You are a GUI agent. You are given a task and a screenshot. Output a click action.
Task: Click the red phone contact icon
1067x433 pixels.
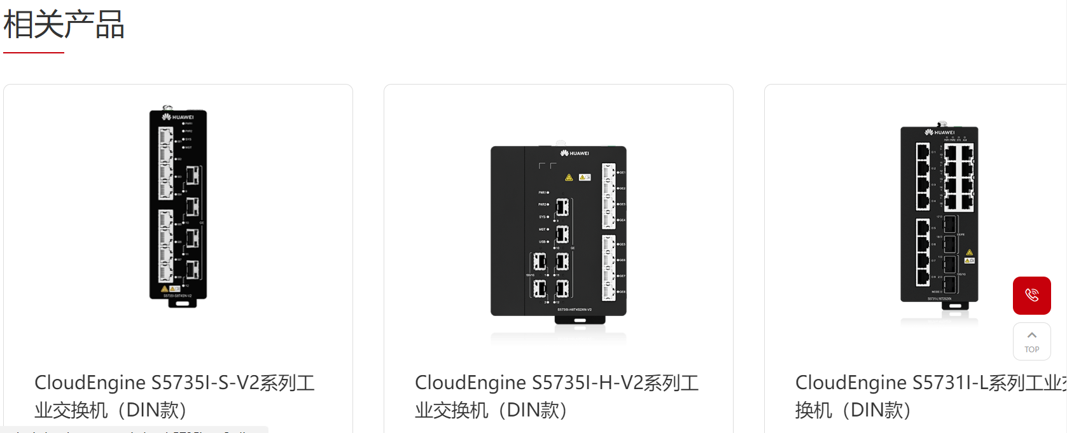coord(1031,295)
